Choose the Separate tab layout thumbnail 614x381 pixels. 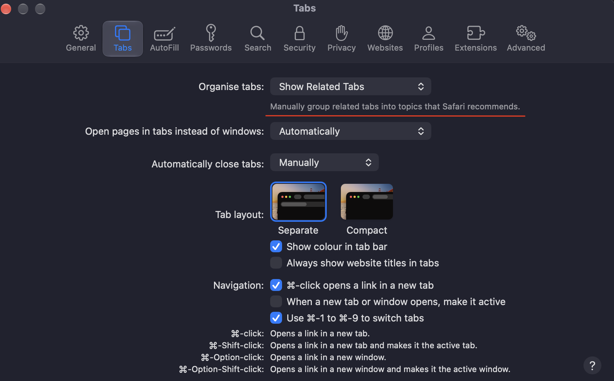coord(298,202)
